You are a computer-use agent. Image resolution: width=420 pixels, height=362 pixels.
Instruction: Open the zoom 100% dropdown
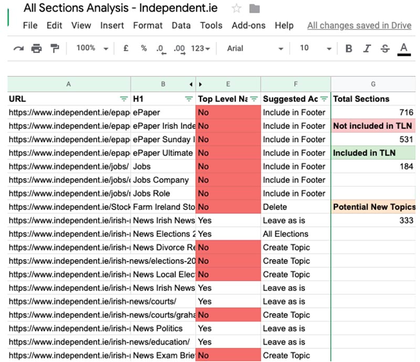(x=92, y=48)
